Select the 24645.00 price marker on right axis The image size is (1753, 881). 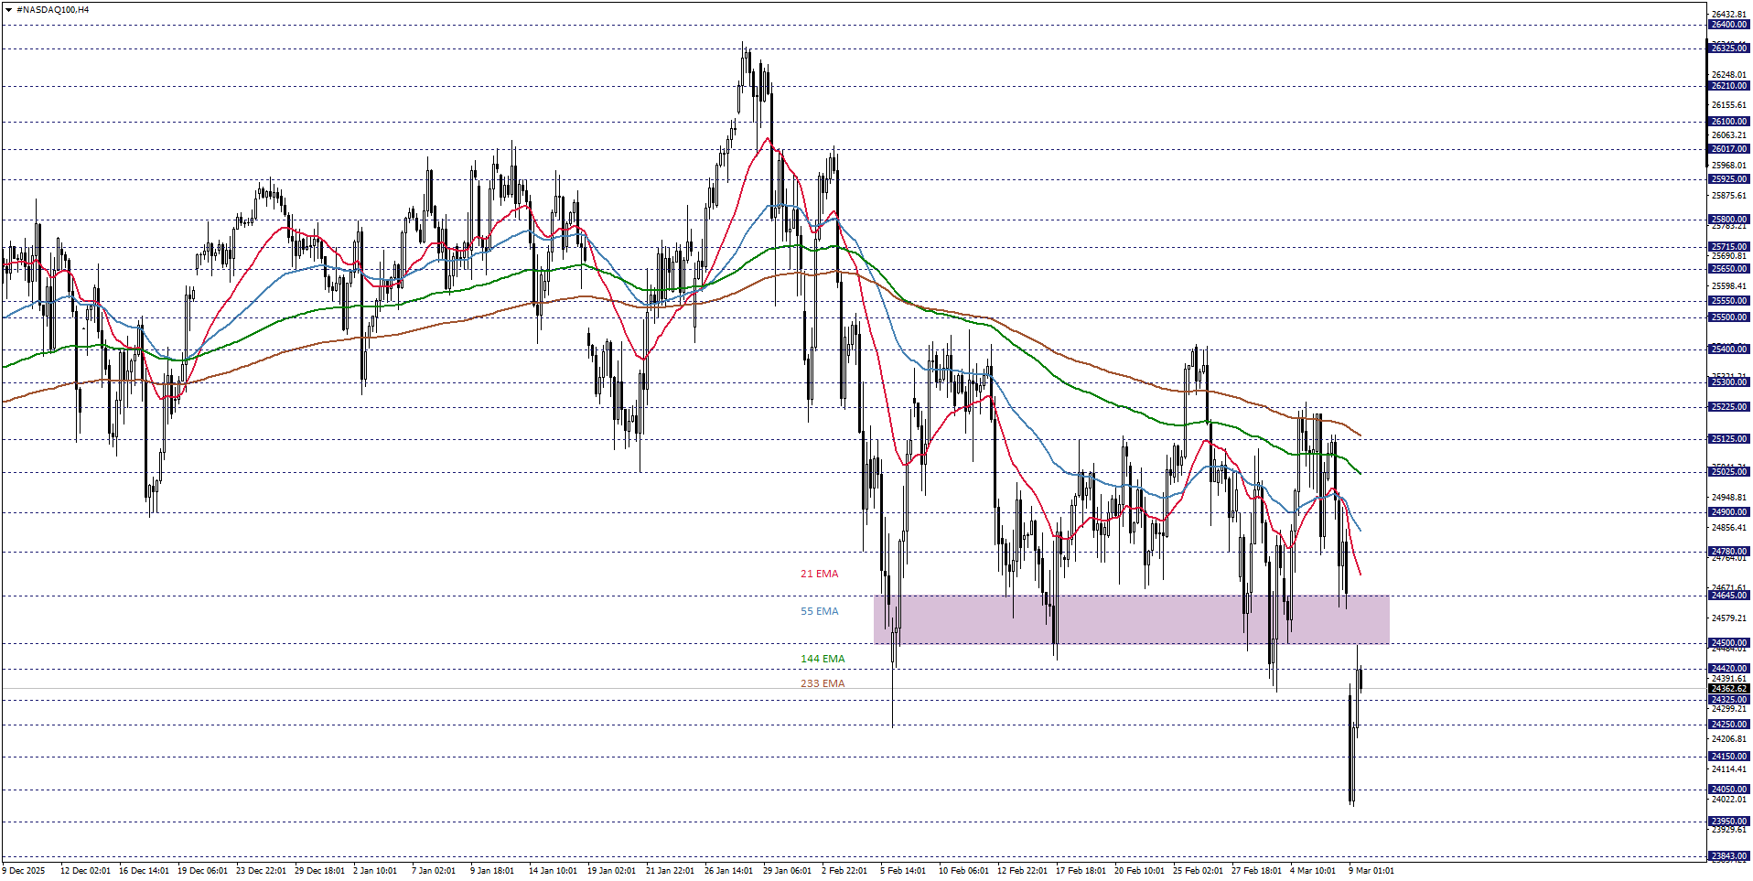pyautogui.click(x=1729, y=595)
